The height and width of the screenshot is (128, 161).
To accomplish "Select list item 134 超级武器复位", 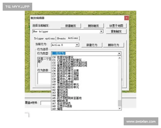I will [85, 68].
